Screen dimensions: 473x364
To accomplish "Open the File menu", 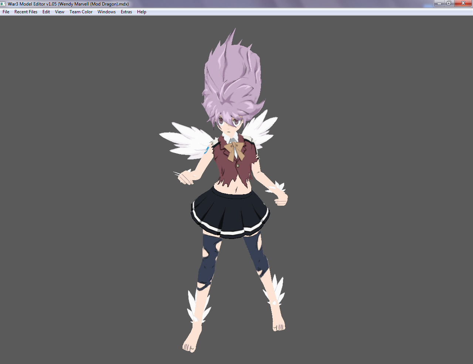I will (6, 12).
